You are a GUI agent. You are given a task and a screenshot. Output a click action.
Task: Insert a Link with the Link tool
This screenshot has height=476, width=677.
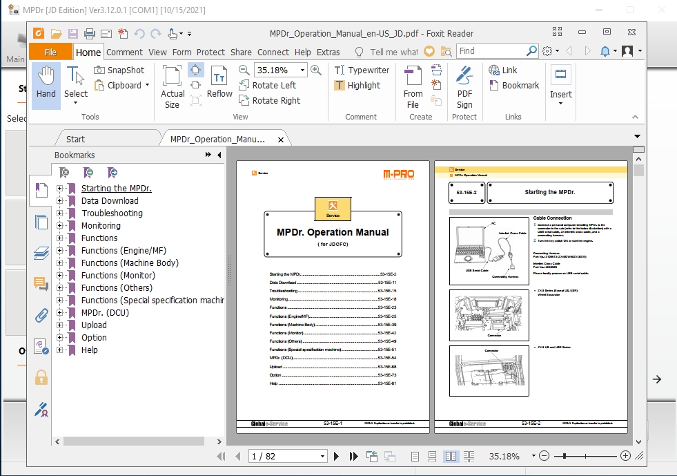click(503, 70)
